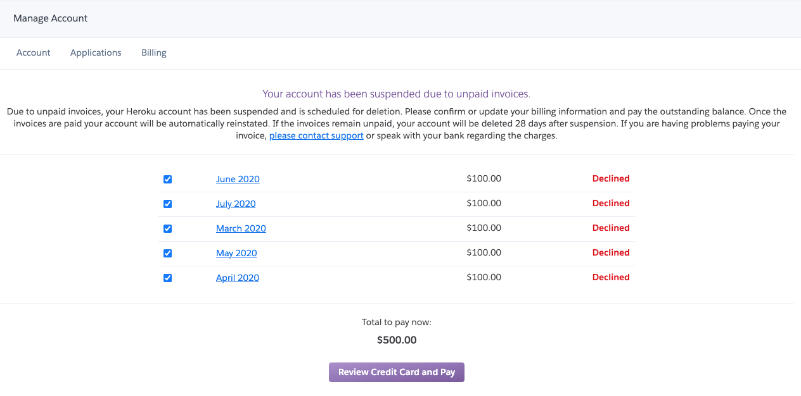Open the April 2020 invoice
Screen dimensions: 801x396
tap(238, 278)
